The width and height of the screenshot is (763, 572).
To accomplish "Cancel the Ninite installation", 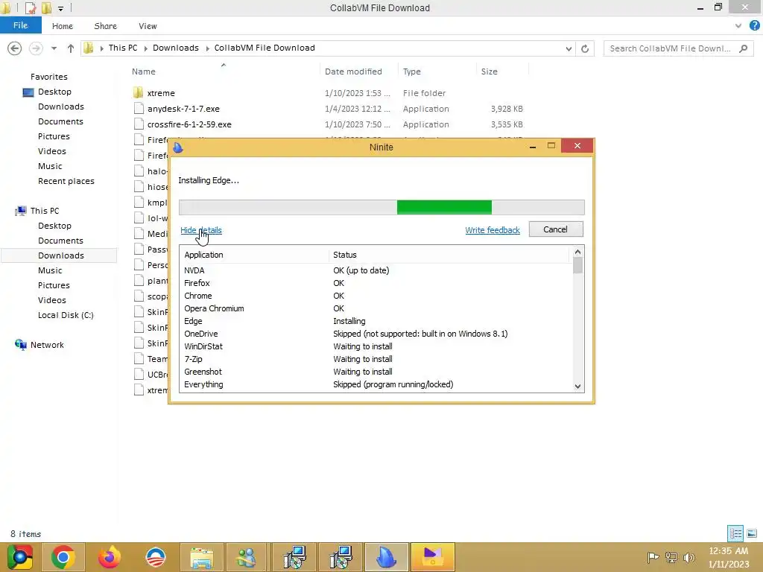I will click(556, 229).
